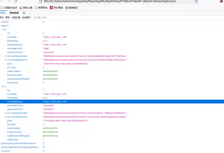
Task: Click encryptedUsername string value in entry 1
Action: (x=85, y=113)
